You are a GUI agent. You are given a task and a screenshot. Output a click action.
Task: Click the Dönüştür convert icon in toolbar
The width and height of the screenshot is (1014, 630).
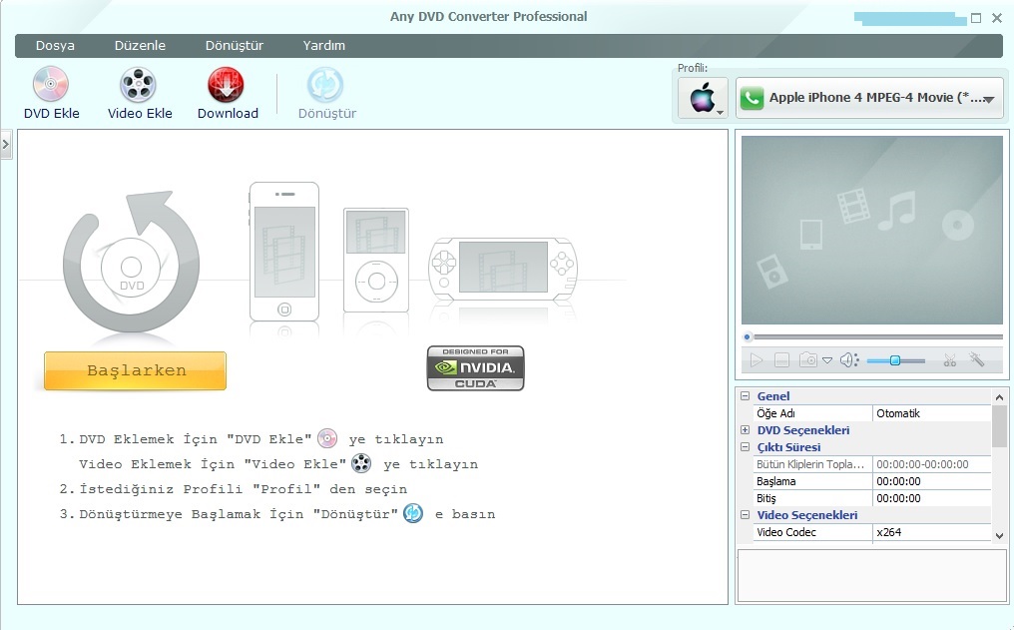325,86
